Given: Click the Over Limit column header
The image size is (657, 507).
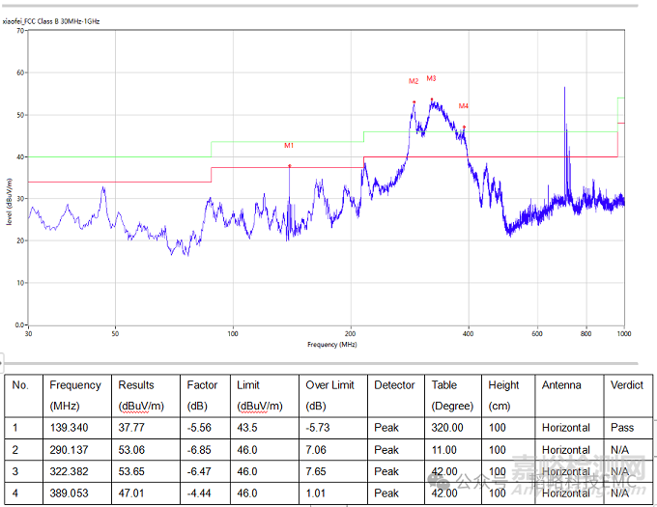Looking at the screenshot, I should pos(330,385).
